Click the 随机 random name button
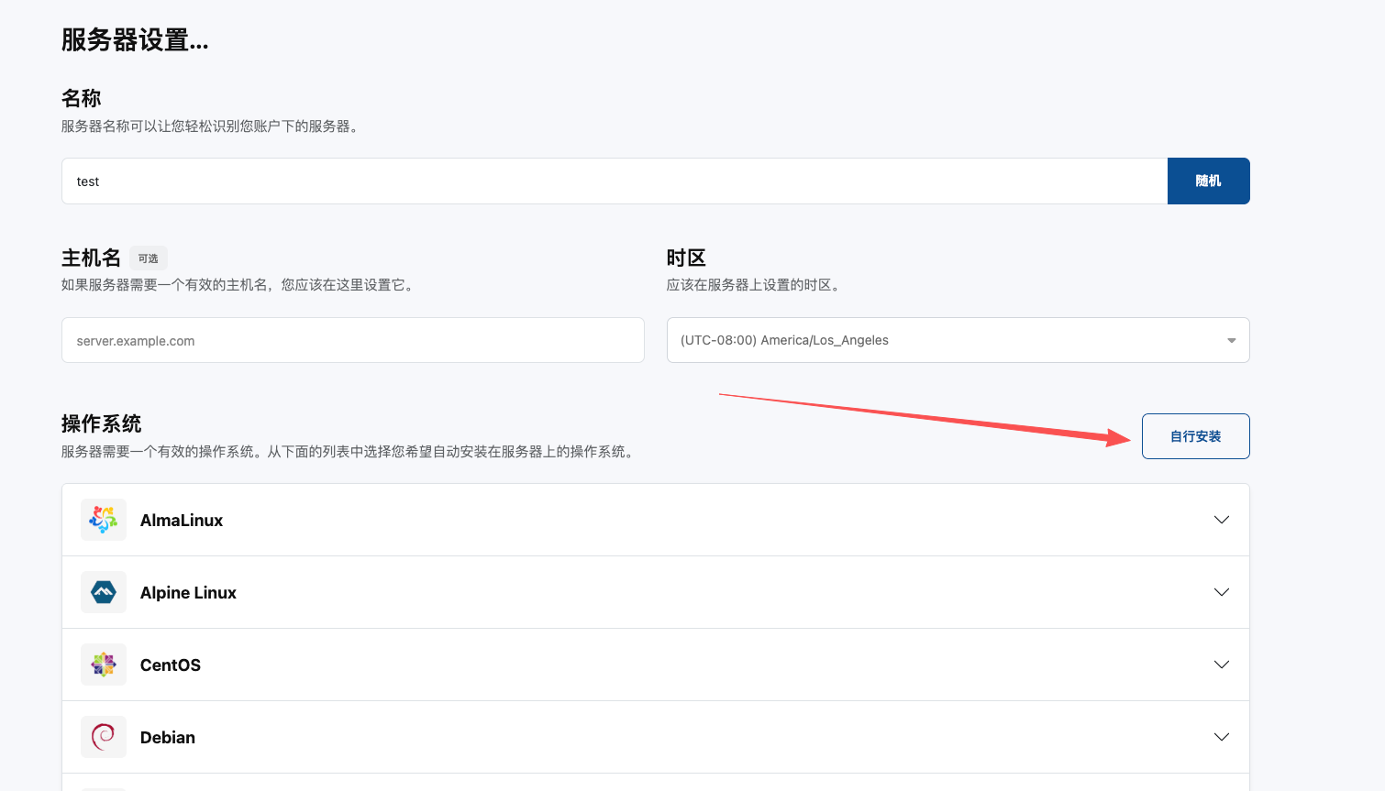Image resolution: width=1385 pixels, height=791 pixels. (1208, 181)
